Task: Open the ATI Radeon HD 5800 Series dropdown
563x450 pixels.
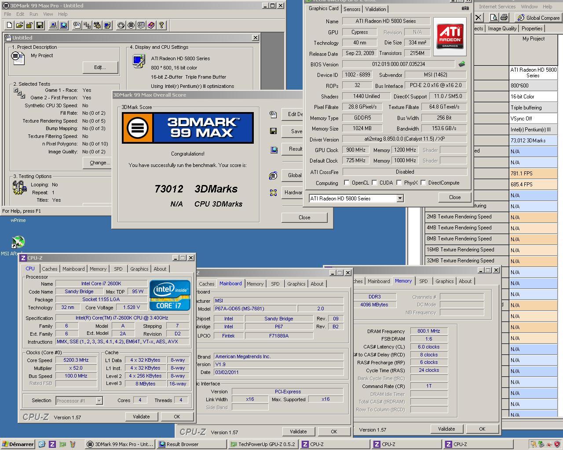Action: [x=400, y=199]
